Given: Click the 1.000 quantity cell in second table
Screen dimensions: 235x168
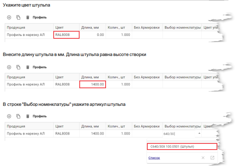Looking at the screenshot, I should pyautogui.click(x=119, y=84).
